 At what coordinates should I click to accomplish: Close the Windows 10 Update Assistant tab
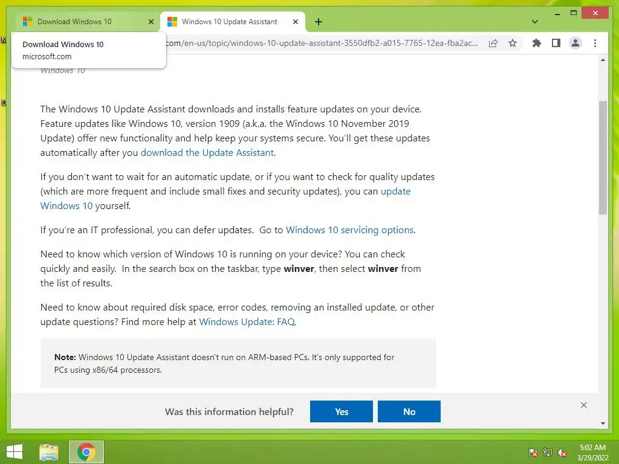click(295, 22)
